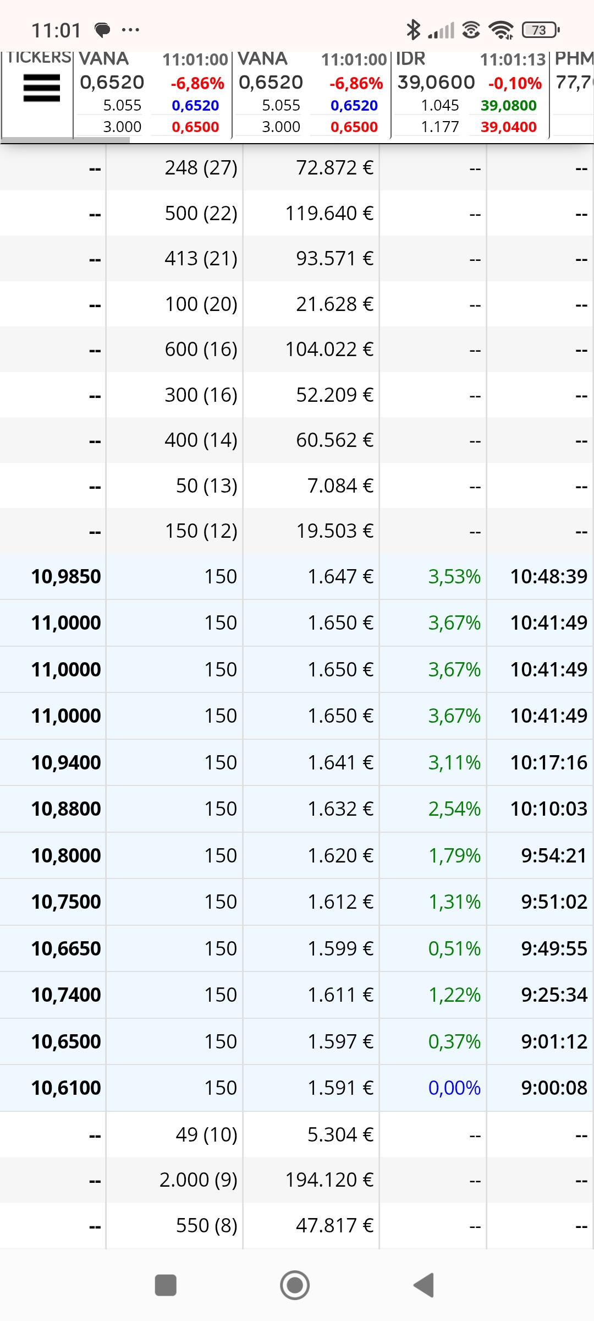This screenshot has width=594, height=1321.
Task: Tap the 0,51% change at 9:49:55
Action: pyautogui.click(x=454, y=948)
